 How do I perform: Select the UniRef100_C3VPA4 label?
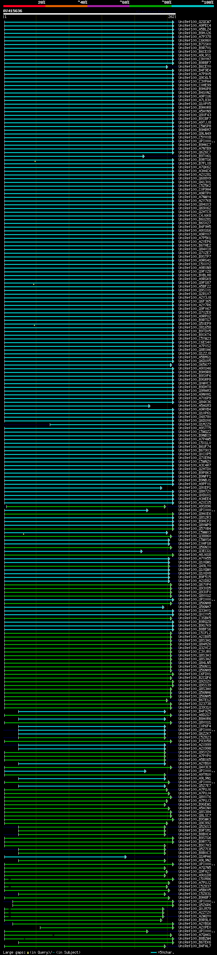point(195,82)
